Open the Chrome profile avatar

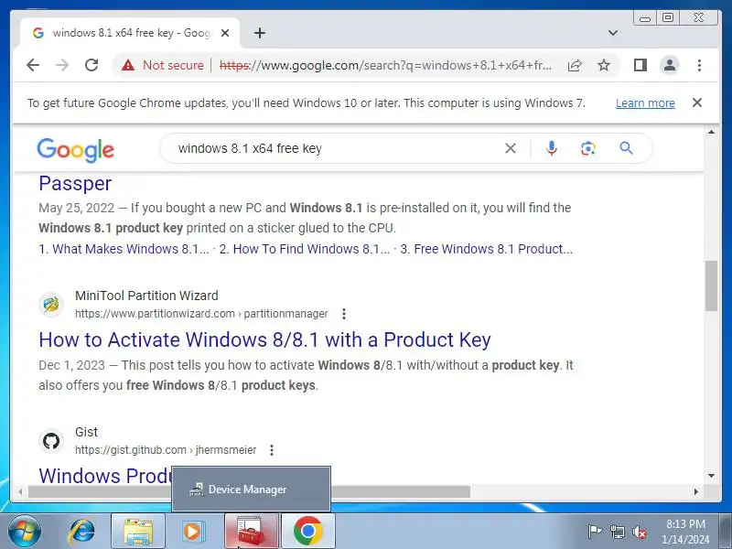pos(670,65)
